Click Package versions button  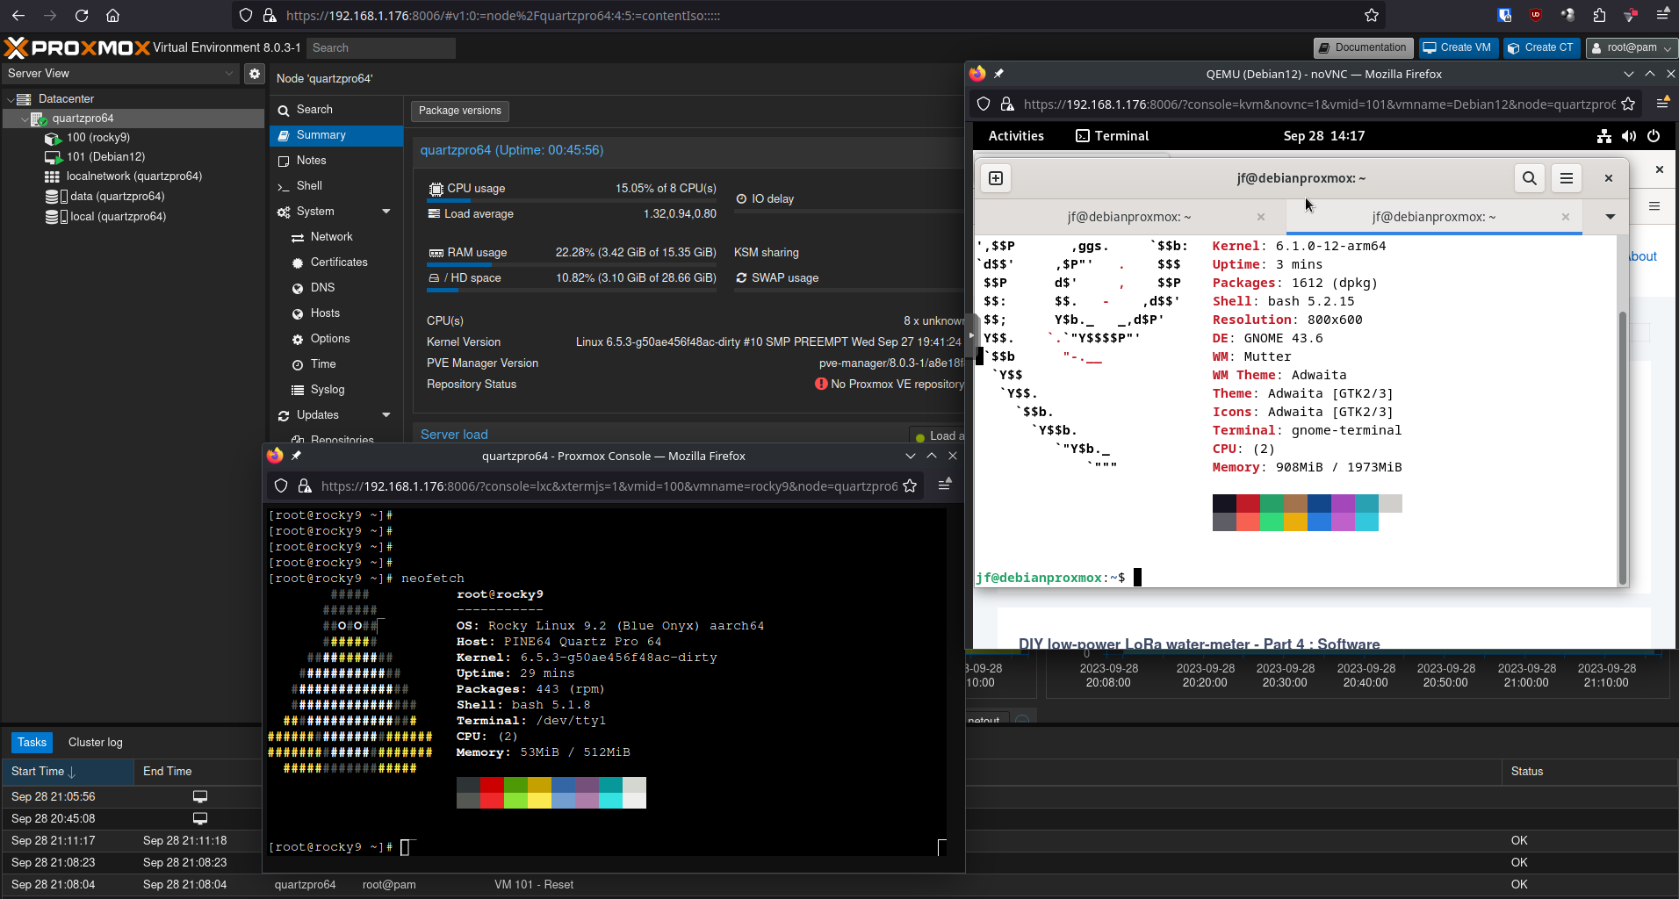tap(460, 111)
